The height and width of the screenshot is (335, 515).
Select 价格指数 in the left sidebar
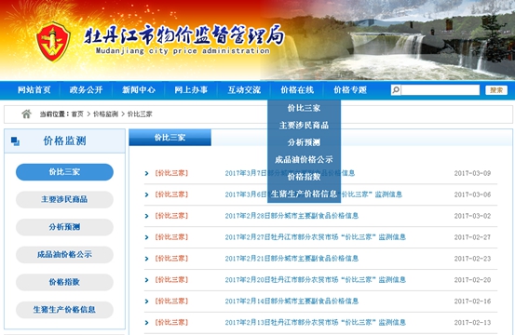pos(64,282)
